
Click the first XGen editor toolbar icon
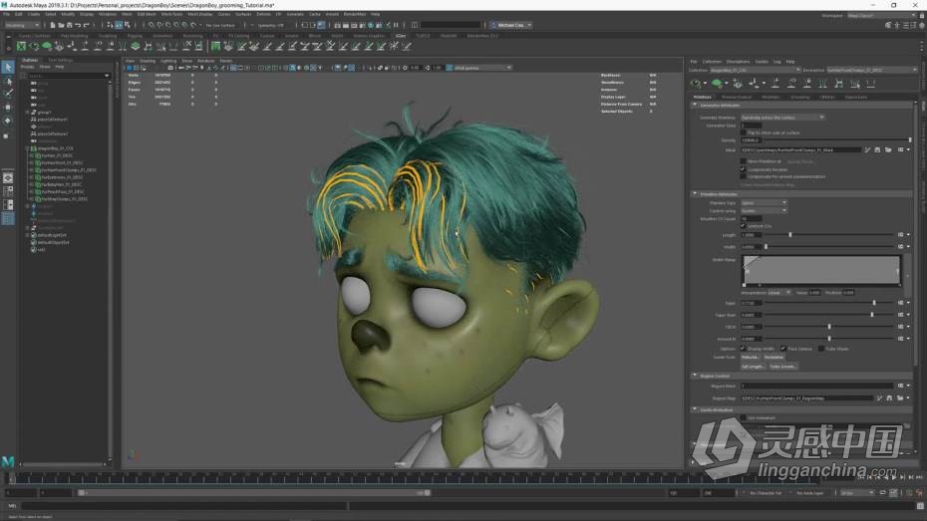tap(696, 84)
